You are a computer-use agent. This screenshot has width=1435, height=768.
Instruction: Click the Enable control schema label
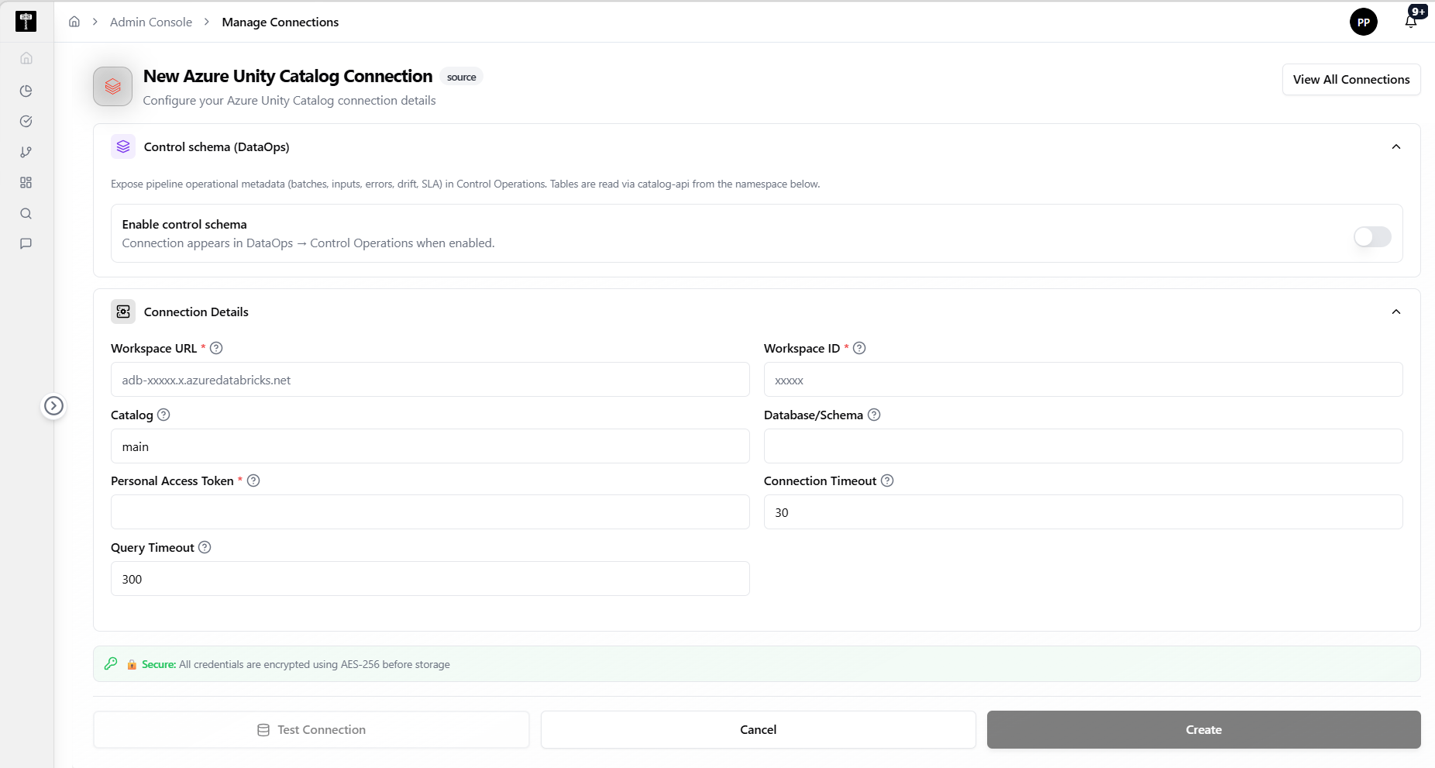tap(184, 224)
